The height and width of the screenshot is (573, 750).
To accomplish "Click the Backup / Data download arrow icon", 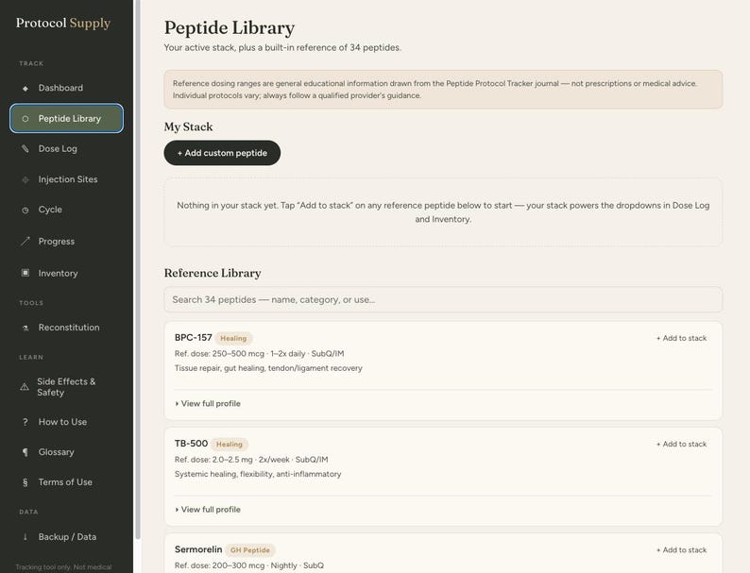I will pyautogui.click(x=26, y=537).
